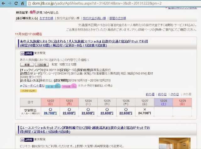Select the 26,700円 price for 12/22
The image size is (201, 149).
pyautogui.click(x=50, y=113)
